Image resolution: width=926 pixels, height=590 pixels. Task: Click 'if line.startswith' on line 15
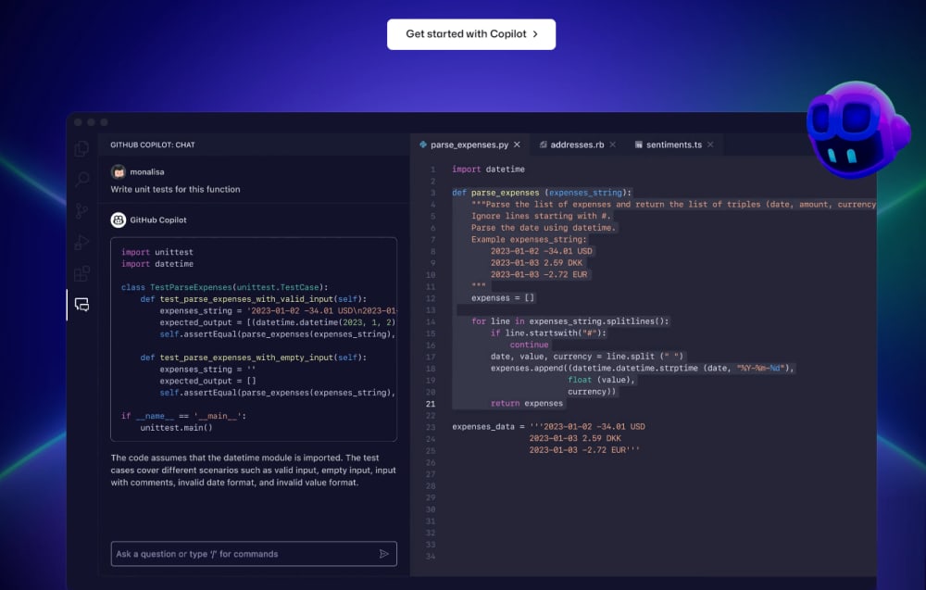point(548,333)
